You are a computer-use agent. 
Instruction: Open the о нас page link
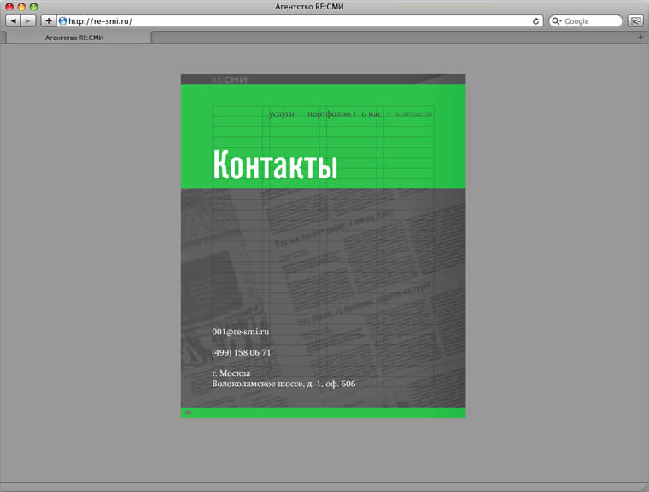(x=371, y=113)
